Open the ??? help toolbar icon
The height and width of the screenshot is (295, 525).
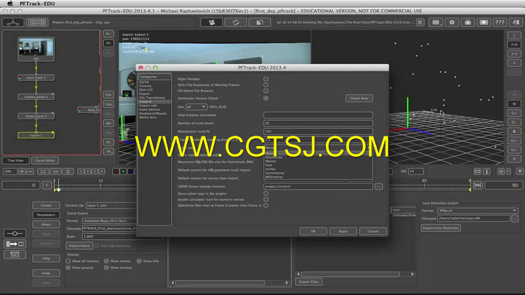click(500, 22)
